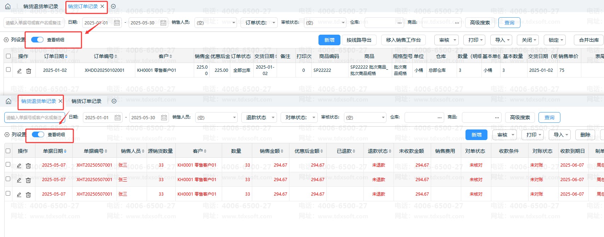Image resolution: width=604 pixels, height=237 pixels.
Task: Click the search input field in top panel
Action: click(34, 23)
